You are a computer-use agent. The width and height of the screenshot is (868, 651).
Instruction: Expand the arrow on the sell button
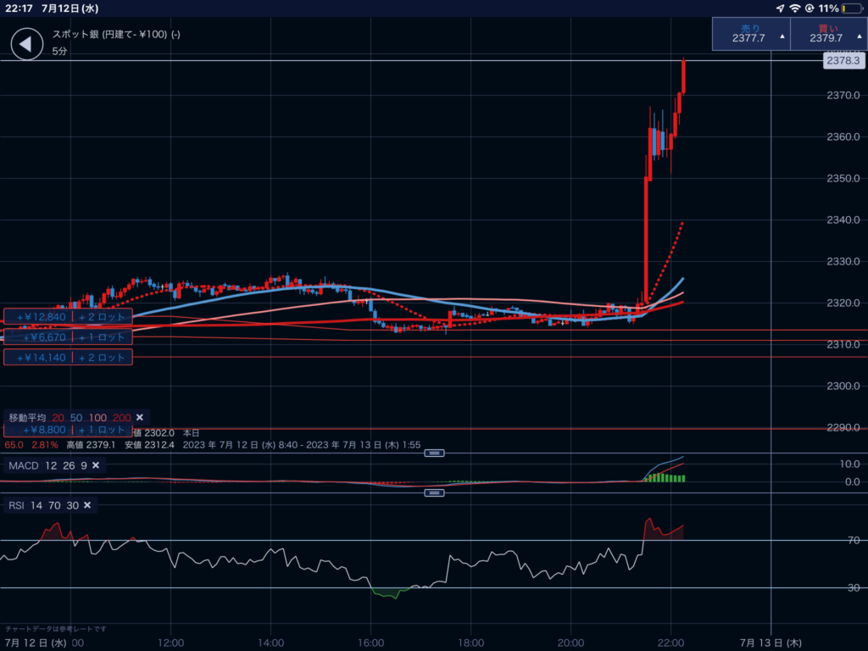(781, 39)
